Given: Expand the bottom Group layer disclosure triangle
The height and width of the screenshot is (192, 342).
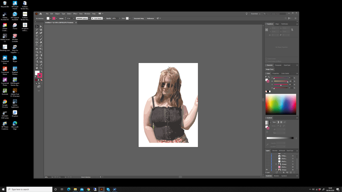Looking at the screenshot, I should (x=276, y=170).
